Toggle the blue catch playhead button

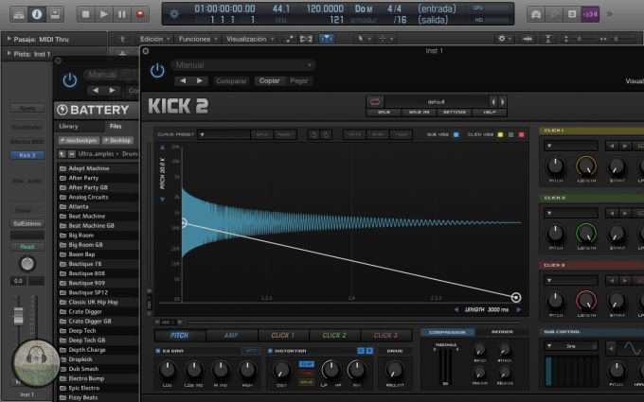click(327, 39)
